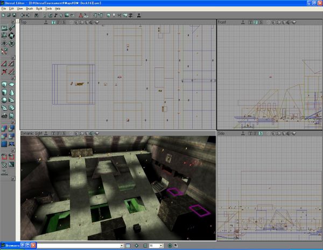Toggle realtime preview in Top viewport
The image size is (323, 250).
coord(46,22)
